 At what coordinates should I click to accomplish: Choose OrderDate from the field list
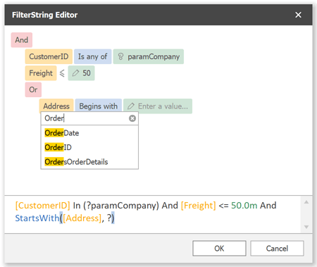point(89,133)
